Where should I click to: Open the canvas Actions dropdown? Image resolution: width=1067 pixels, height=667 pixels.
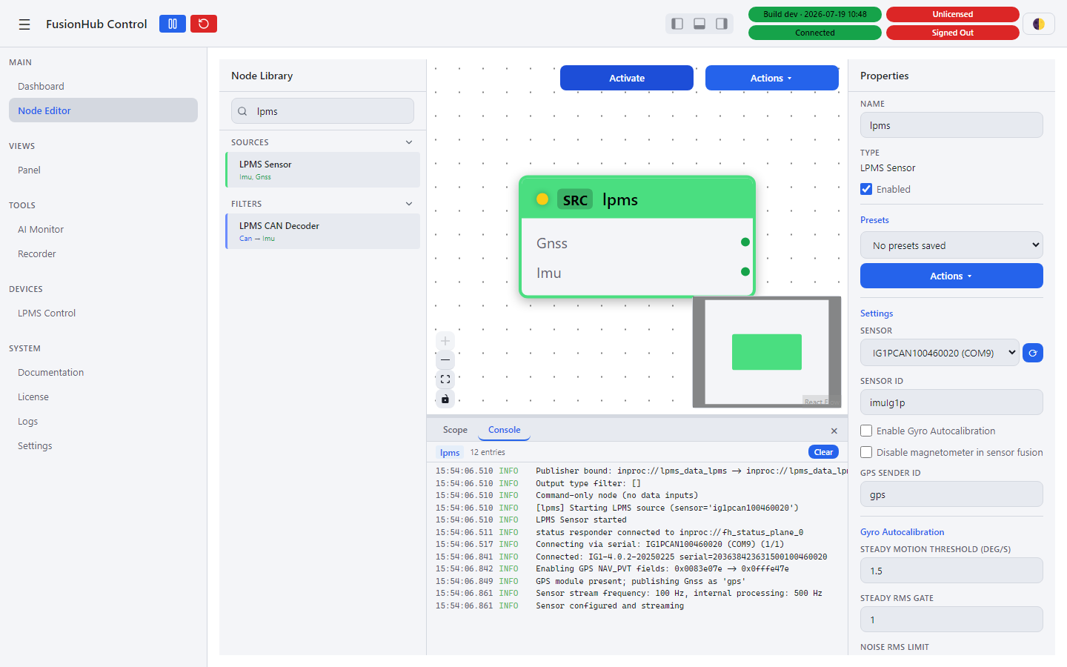coord(771,78)
